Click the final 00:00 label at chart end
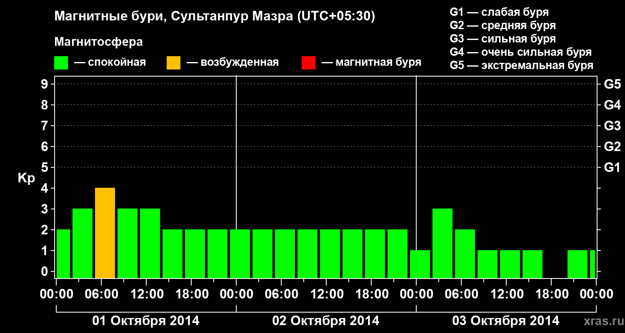The height and width of the screenshot is (333, 625). [596, 294]
